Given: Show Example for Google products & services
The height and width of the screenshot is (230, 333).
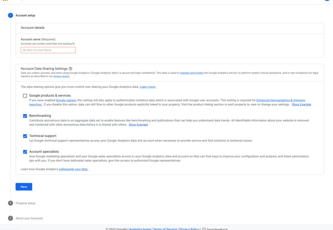Looking at the screenshot, I should tap(301, 105).
